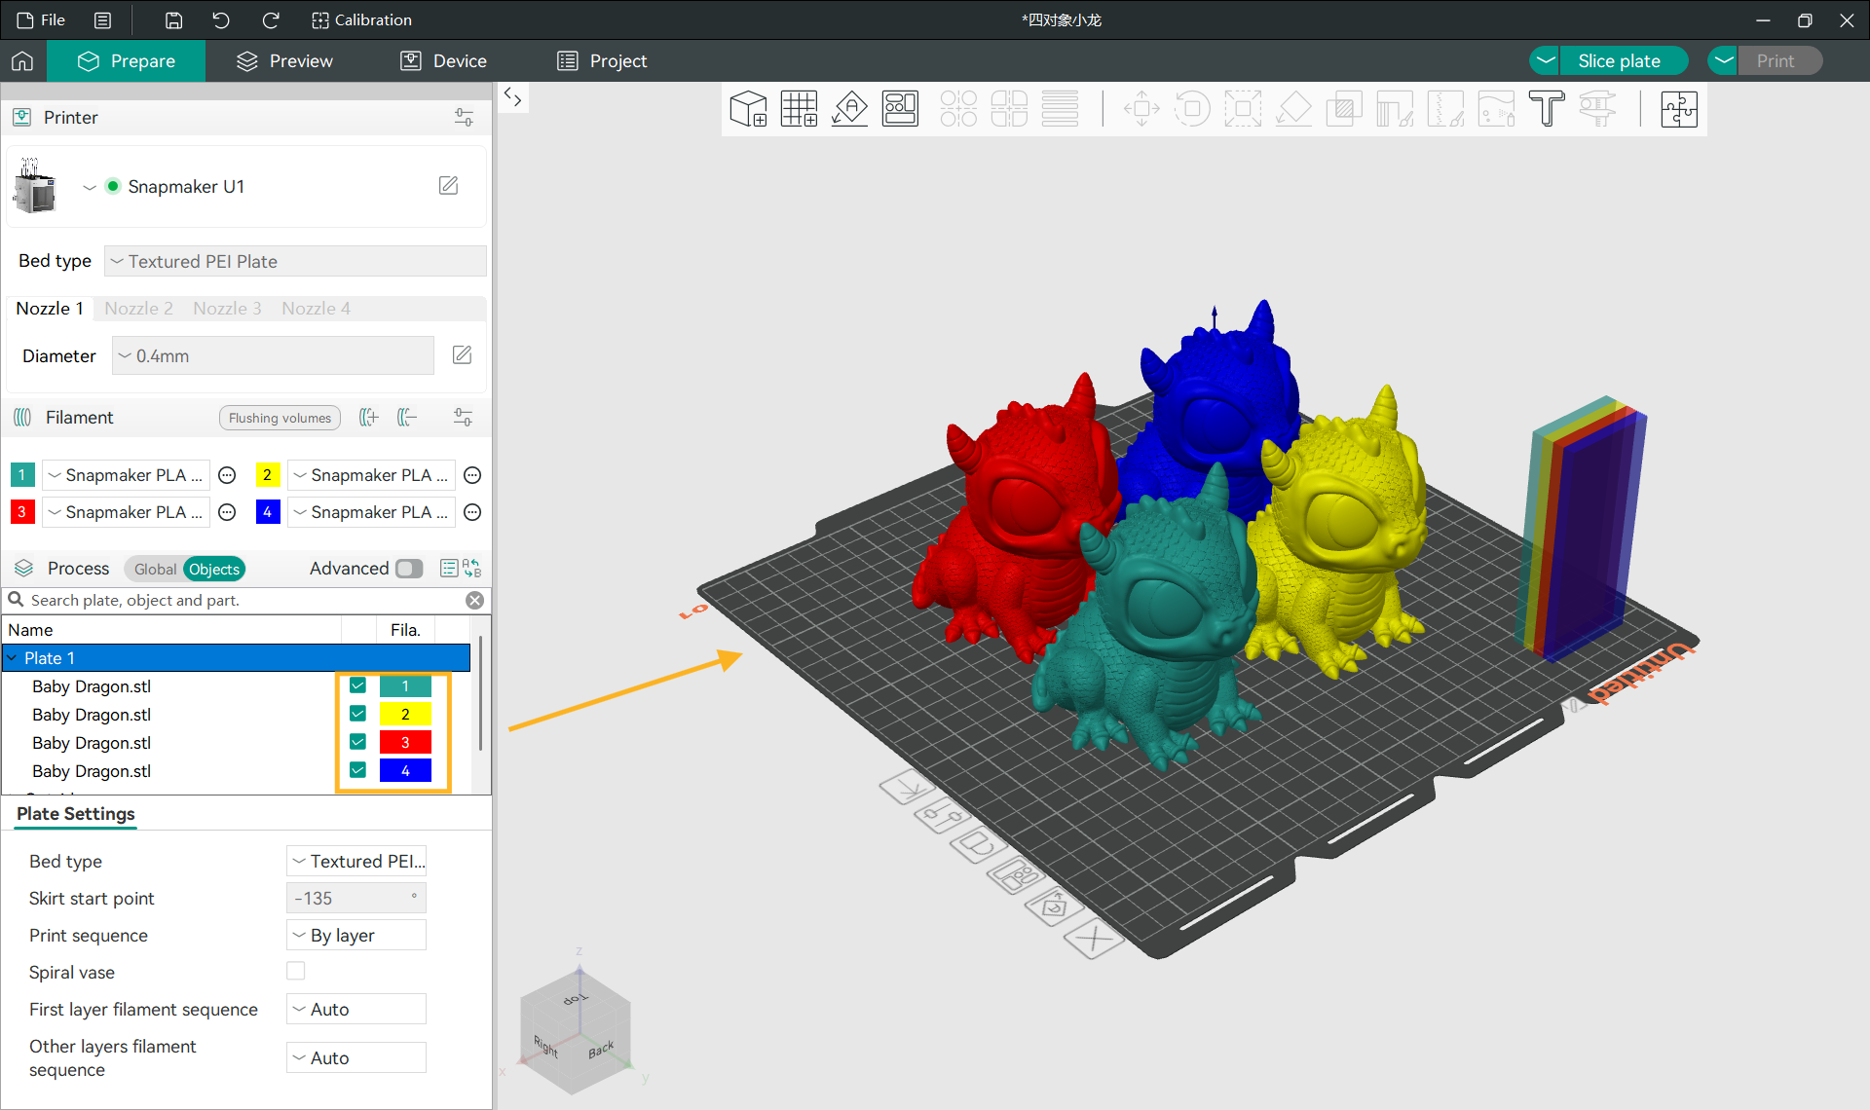Toggle the Advanced process switch

[409, 569]
